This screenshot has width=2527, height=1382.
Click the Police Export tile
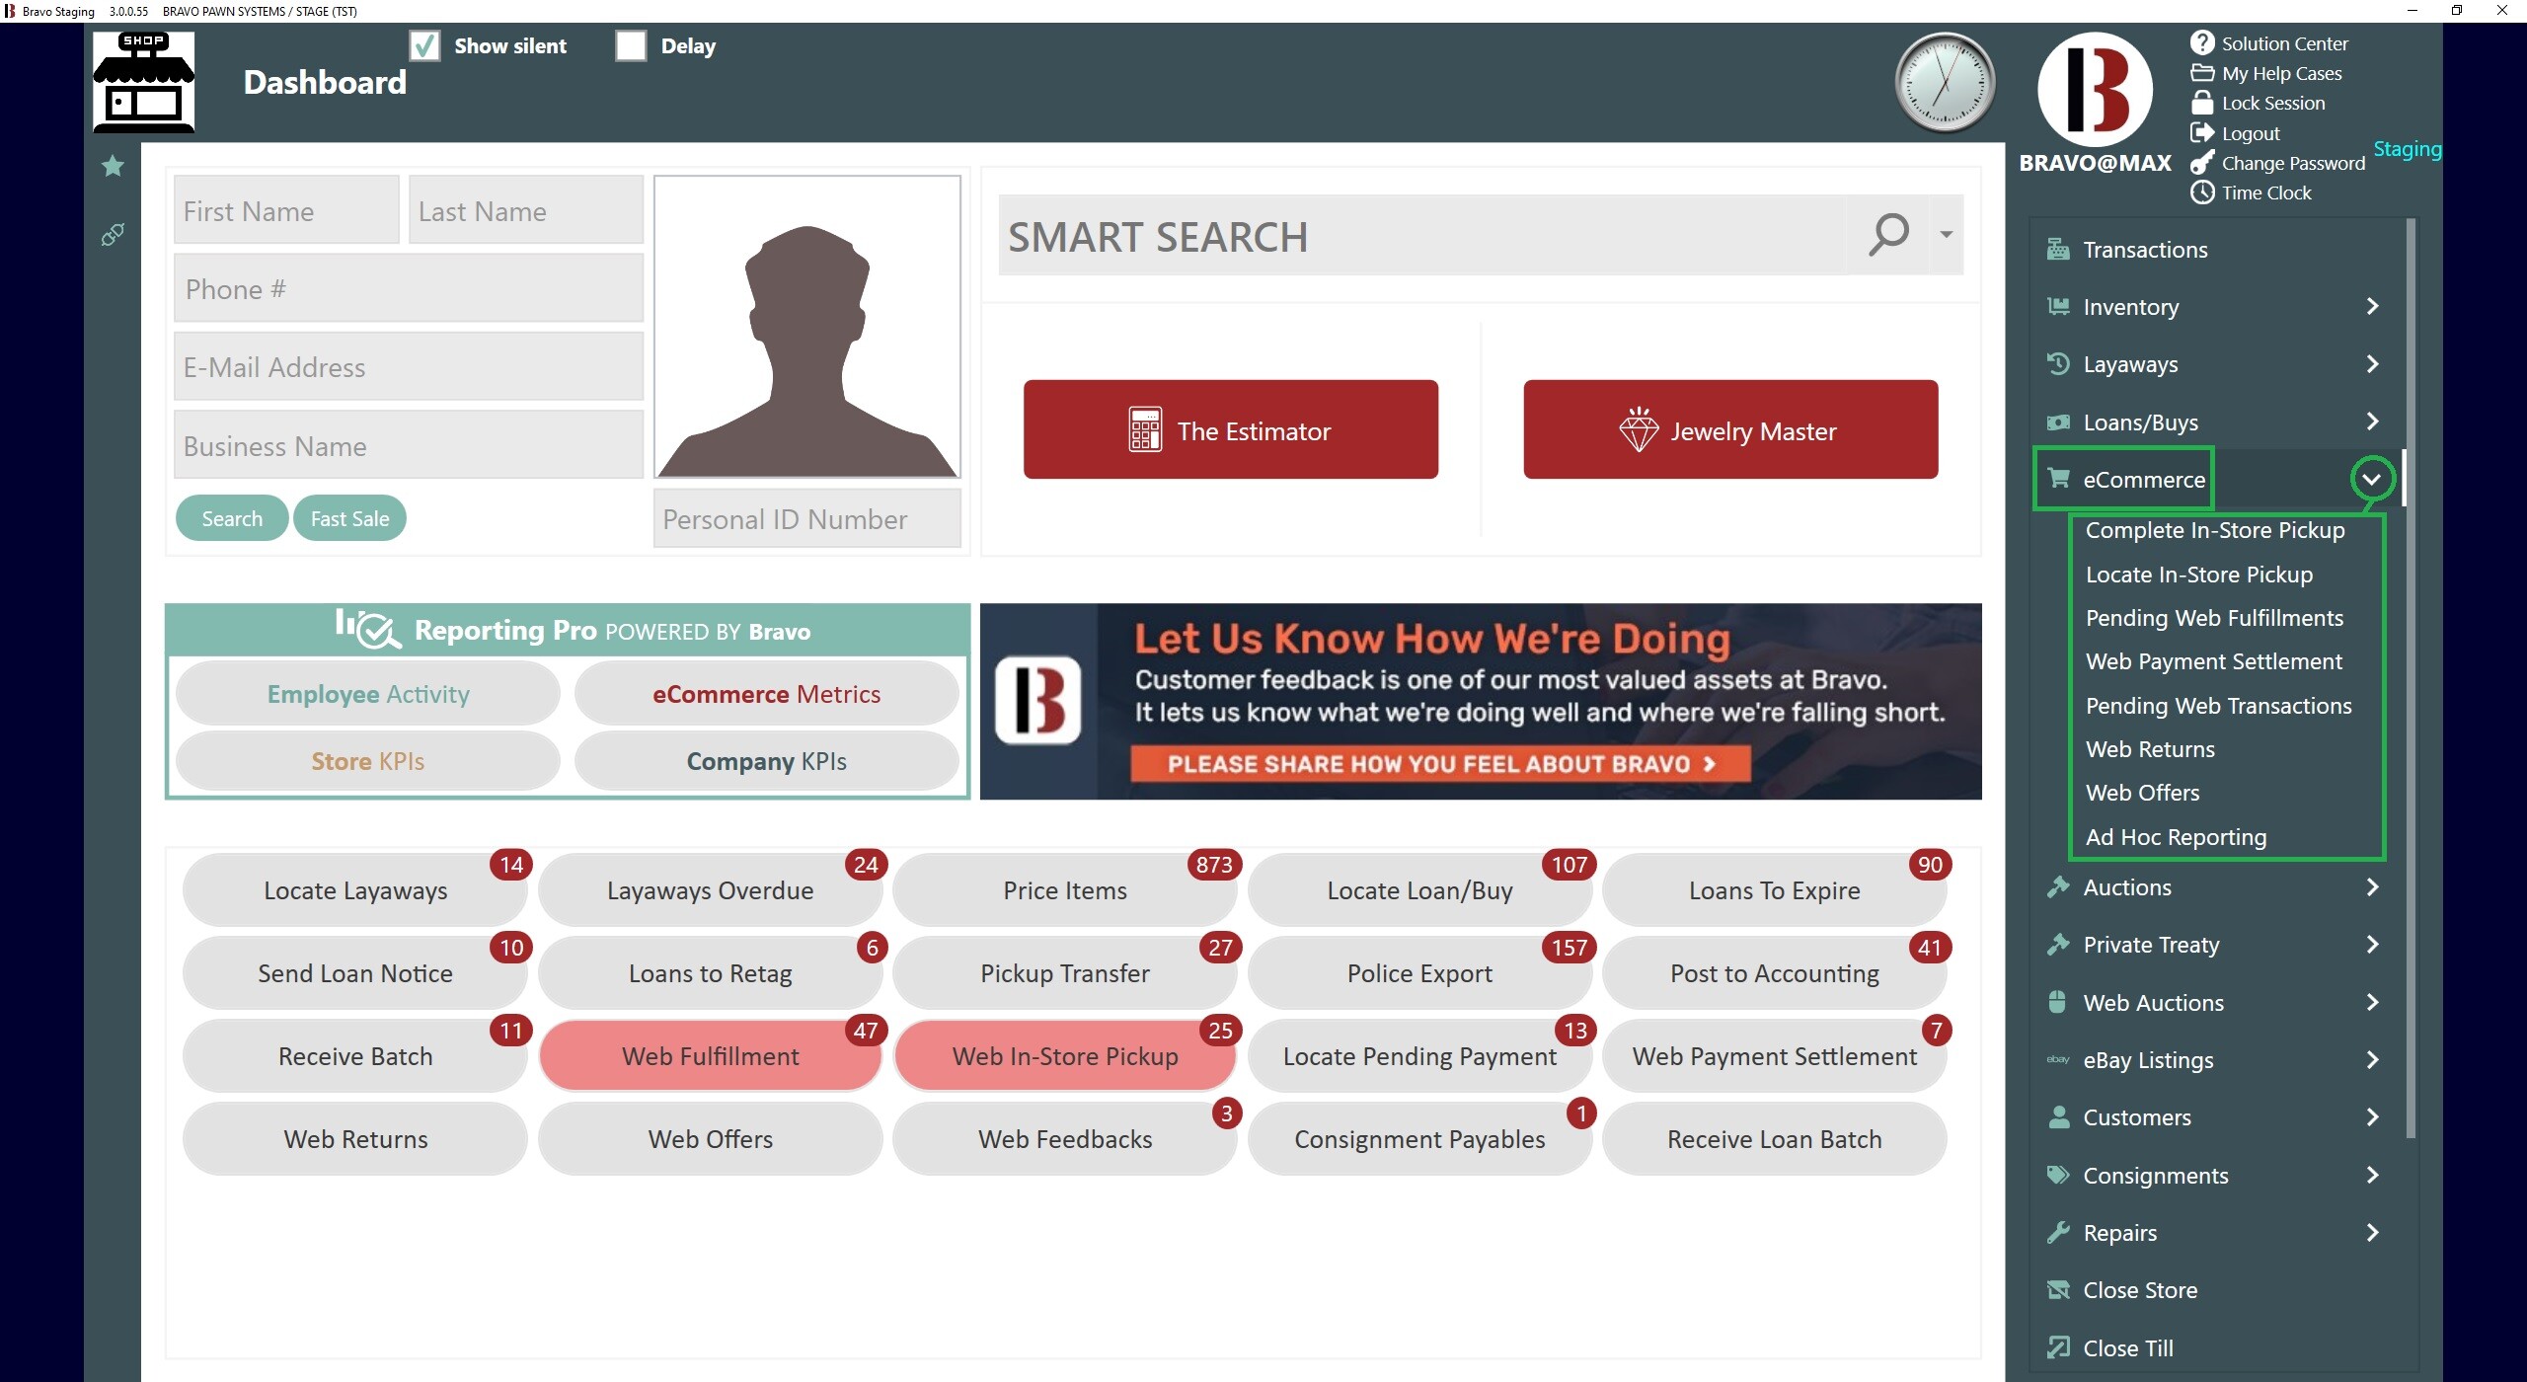click(1419, 973)
